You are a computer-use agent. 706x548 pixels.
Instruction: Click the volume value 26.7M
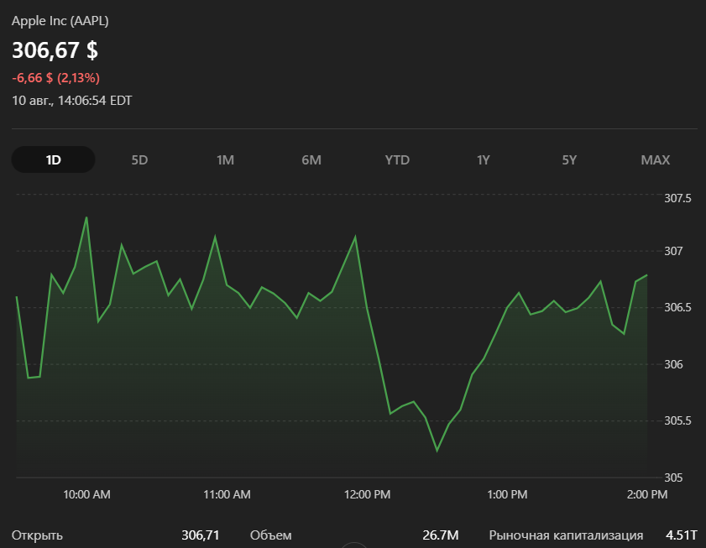click(x=441, y=535)
